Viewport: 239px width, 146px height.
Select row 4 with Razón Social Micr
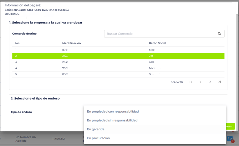[118, 68]
